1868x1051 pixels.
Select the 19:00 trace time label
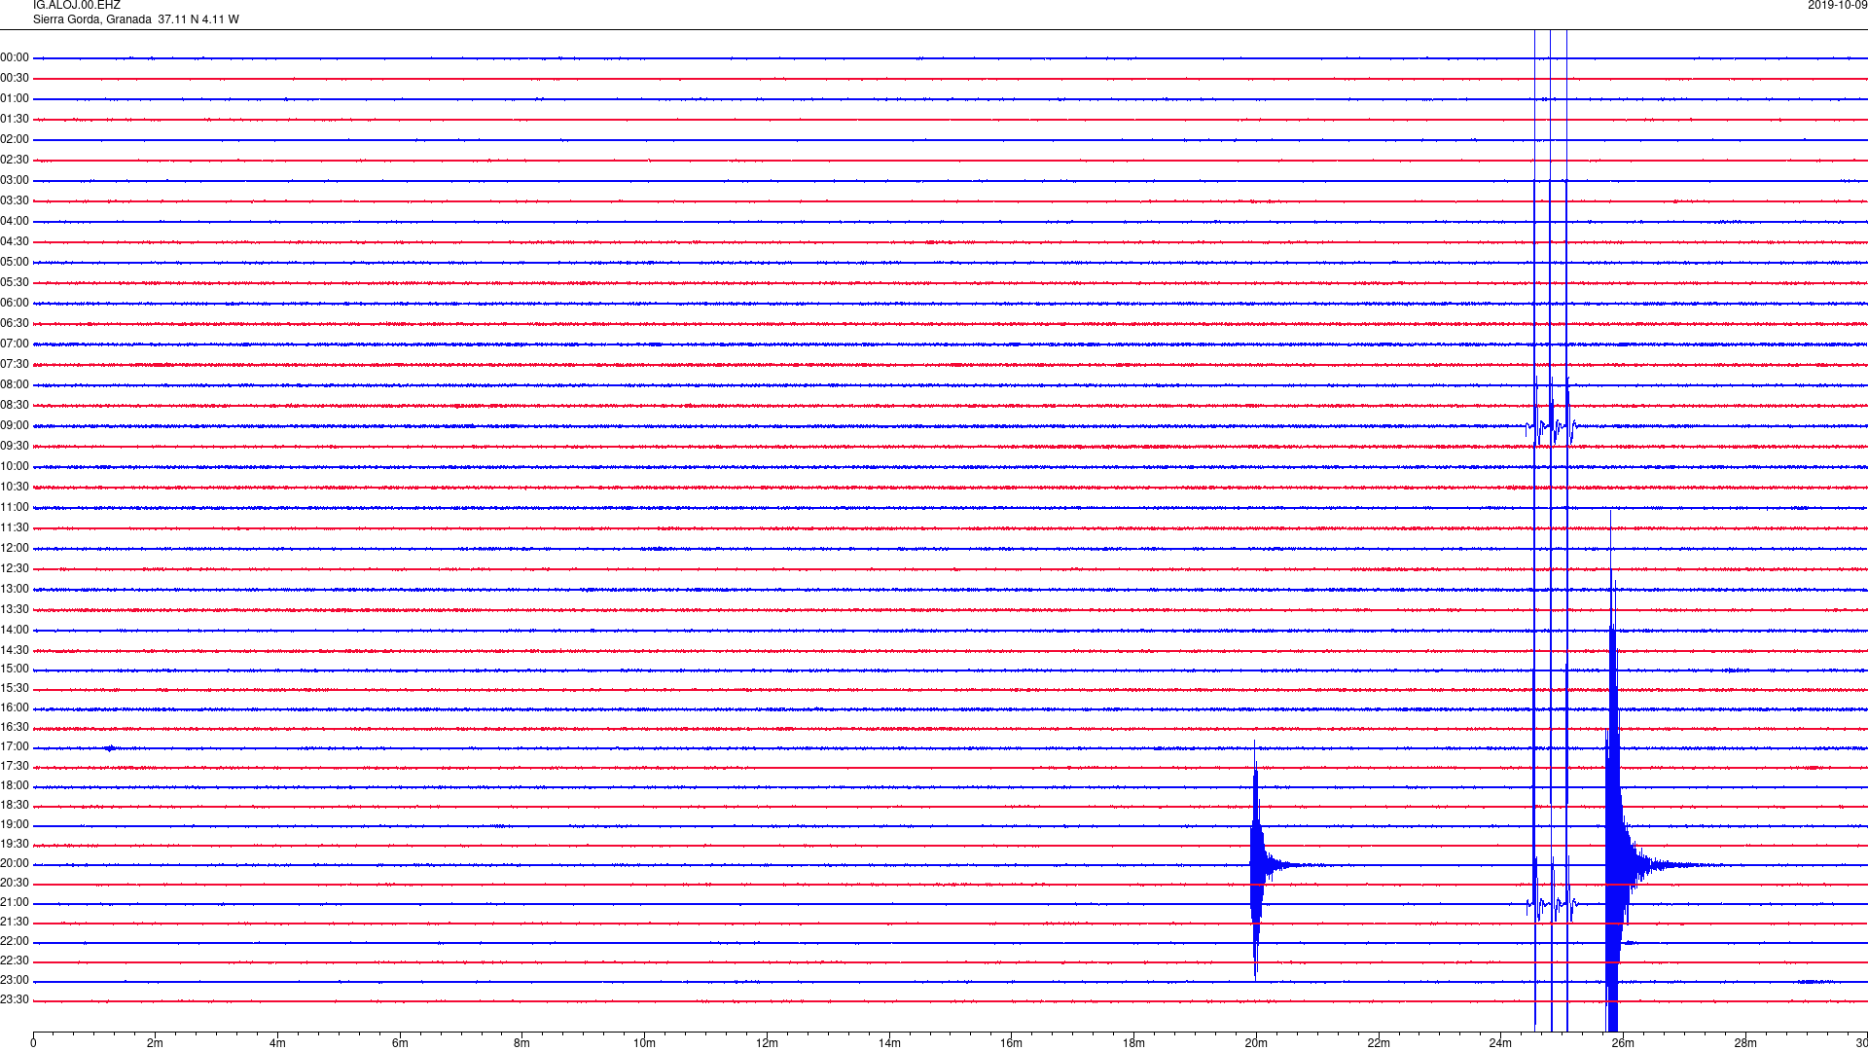pyautogui.click(x=15, y=824)
